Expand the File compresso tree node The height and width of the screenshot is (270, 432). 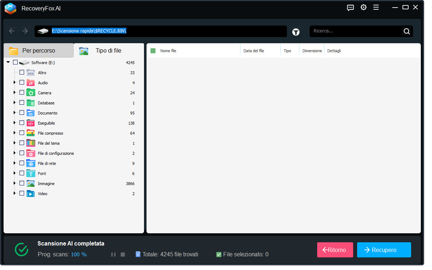coord(15,133)
